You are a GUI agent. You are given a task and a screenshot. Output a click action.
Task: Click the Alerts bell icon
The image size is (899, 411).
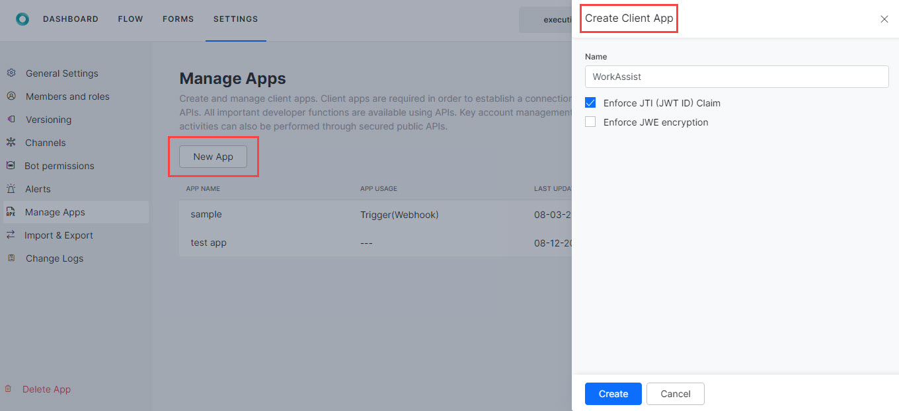tap(11, 188)
